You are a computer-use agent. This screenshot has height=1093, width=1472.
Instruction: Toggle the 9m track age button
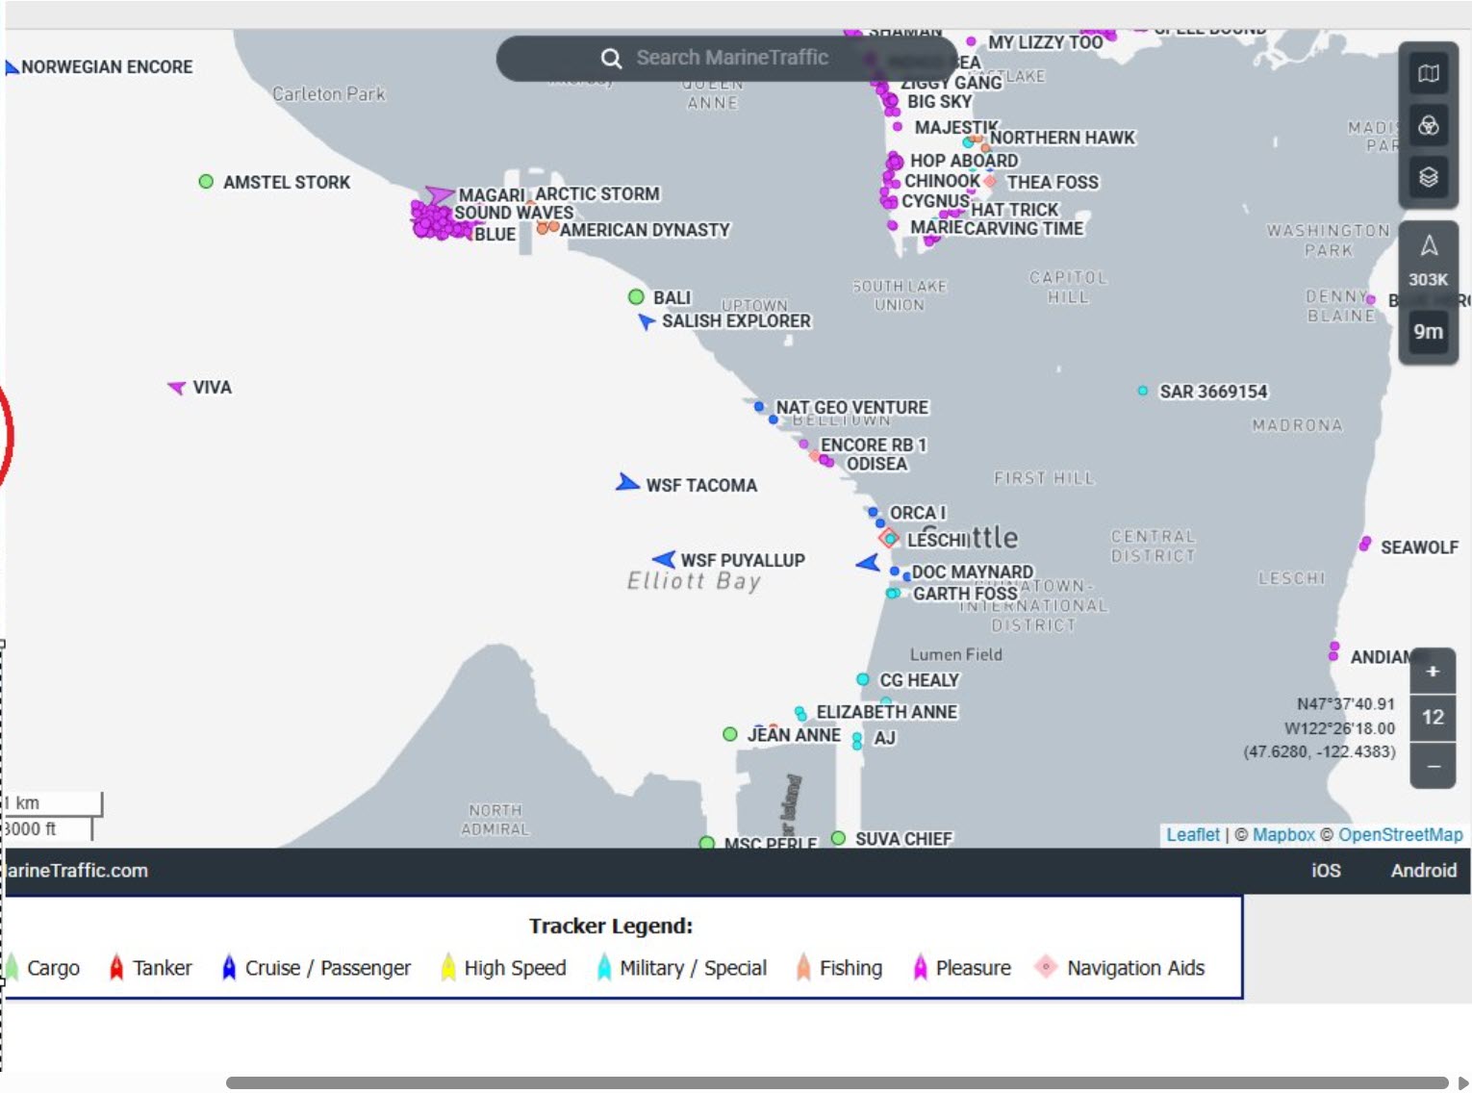(1429, 332)
